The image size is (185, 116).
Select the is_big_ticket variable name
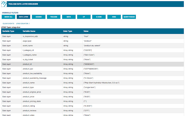(28, 59)
